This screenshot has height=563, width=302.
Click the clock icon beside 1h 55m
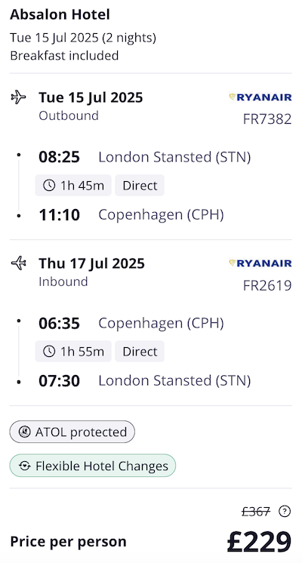(x=49, y=351)
